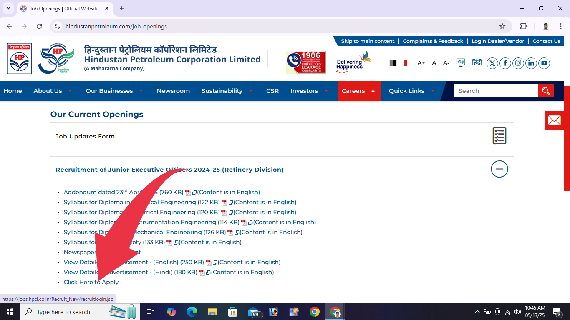Click Here to Apply link
Viewport: 570px width, 320px height.
pos(91,282)
